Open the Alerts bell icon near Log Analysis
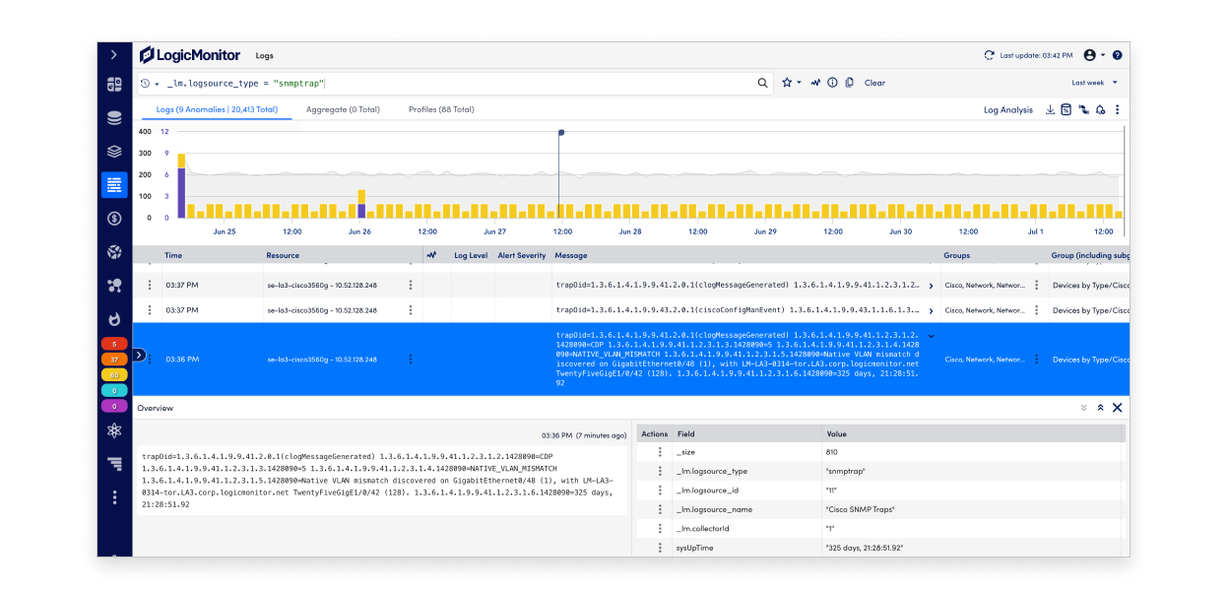 pyautogui.click(x=1101, y=109)
